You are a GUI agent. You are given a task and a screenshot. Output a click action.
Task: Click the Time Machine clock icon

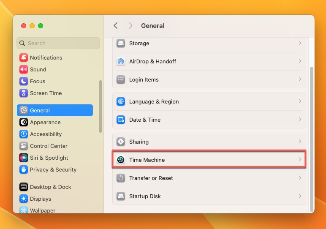(121, 160)
